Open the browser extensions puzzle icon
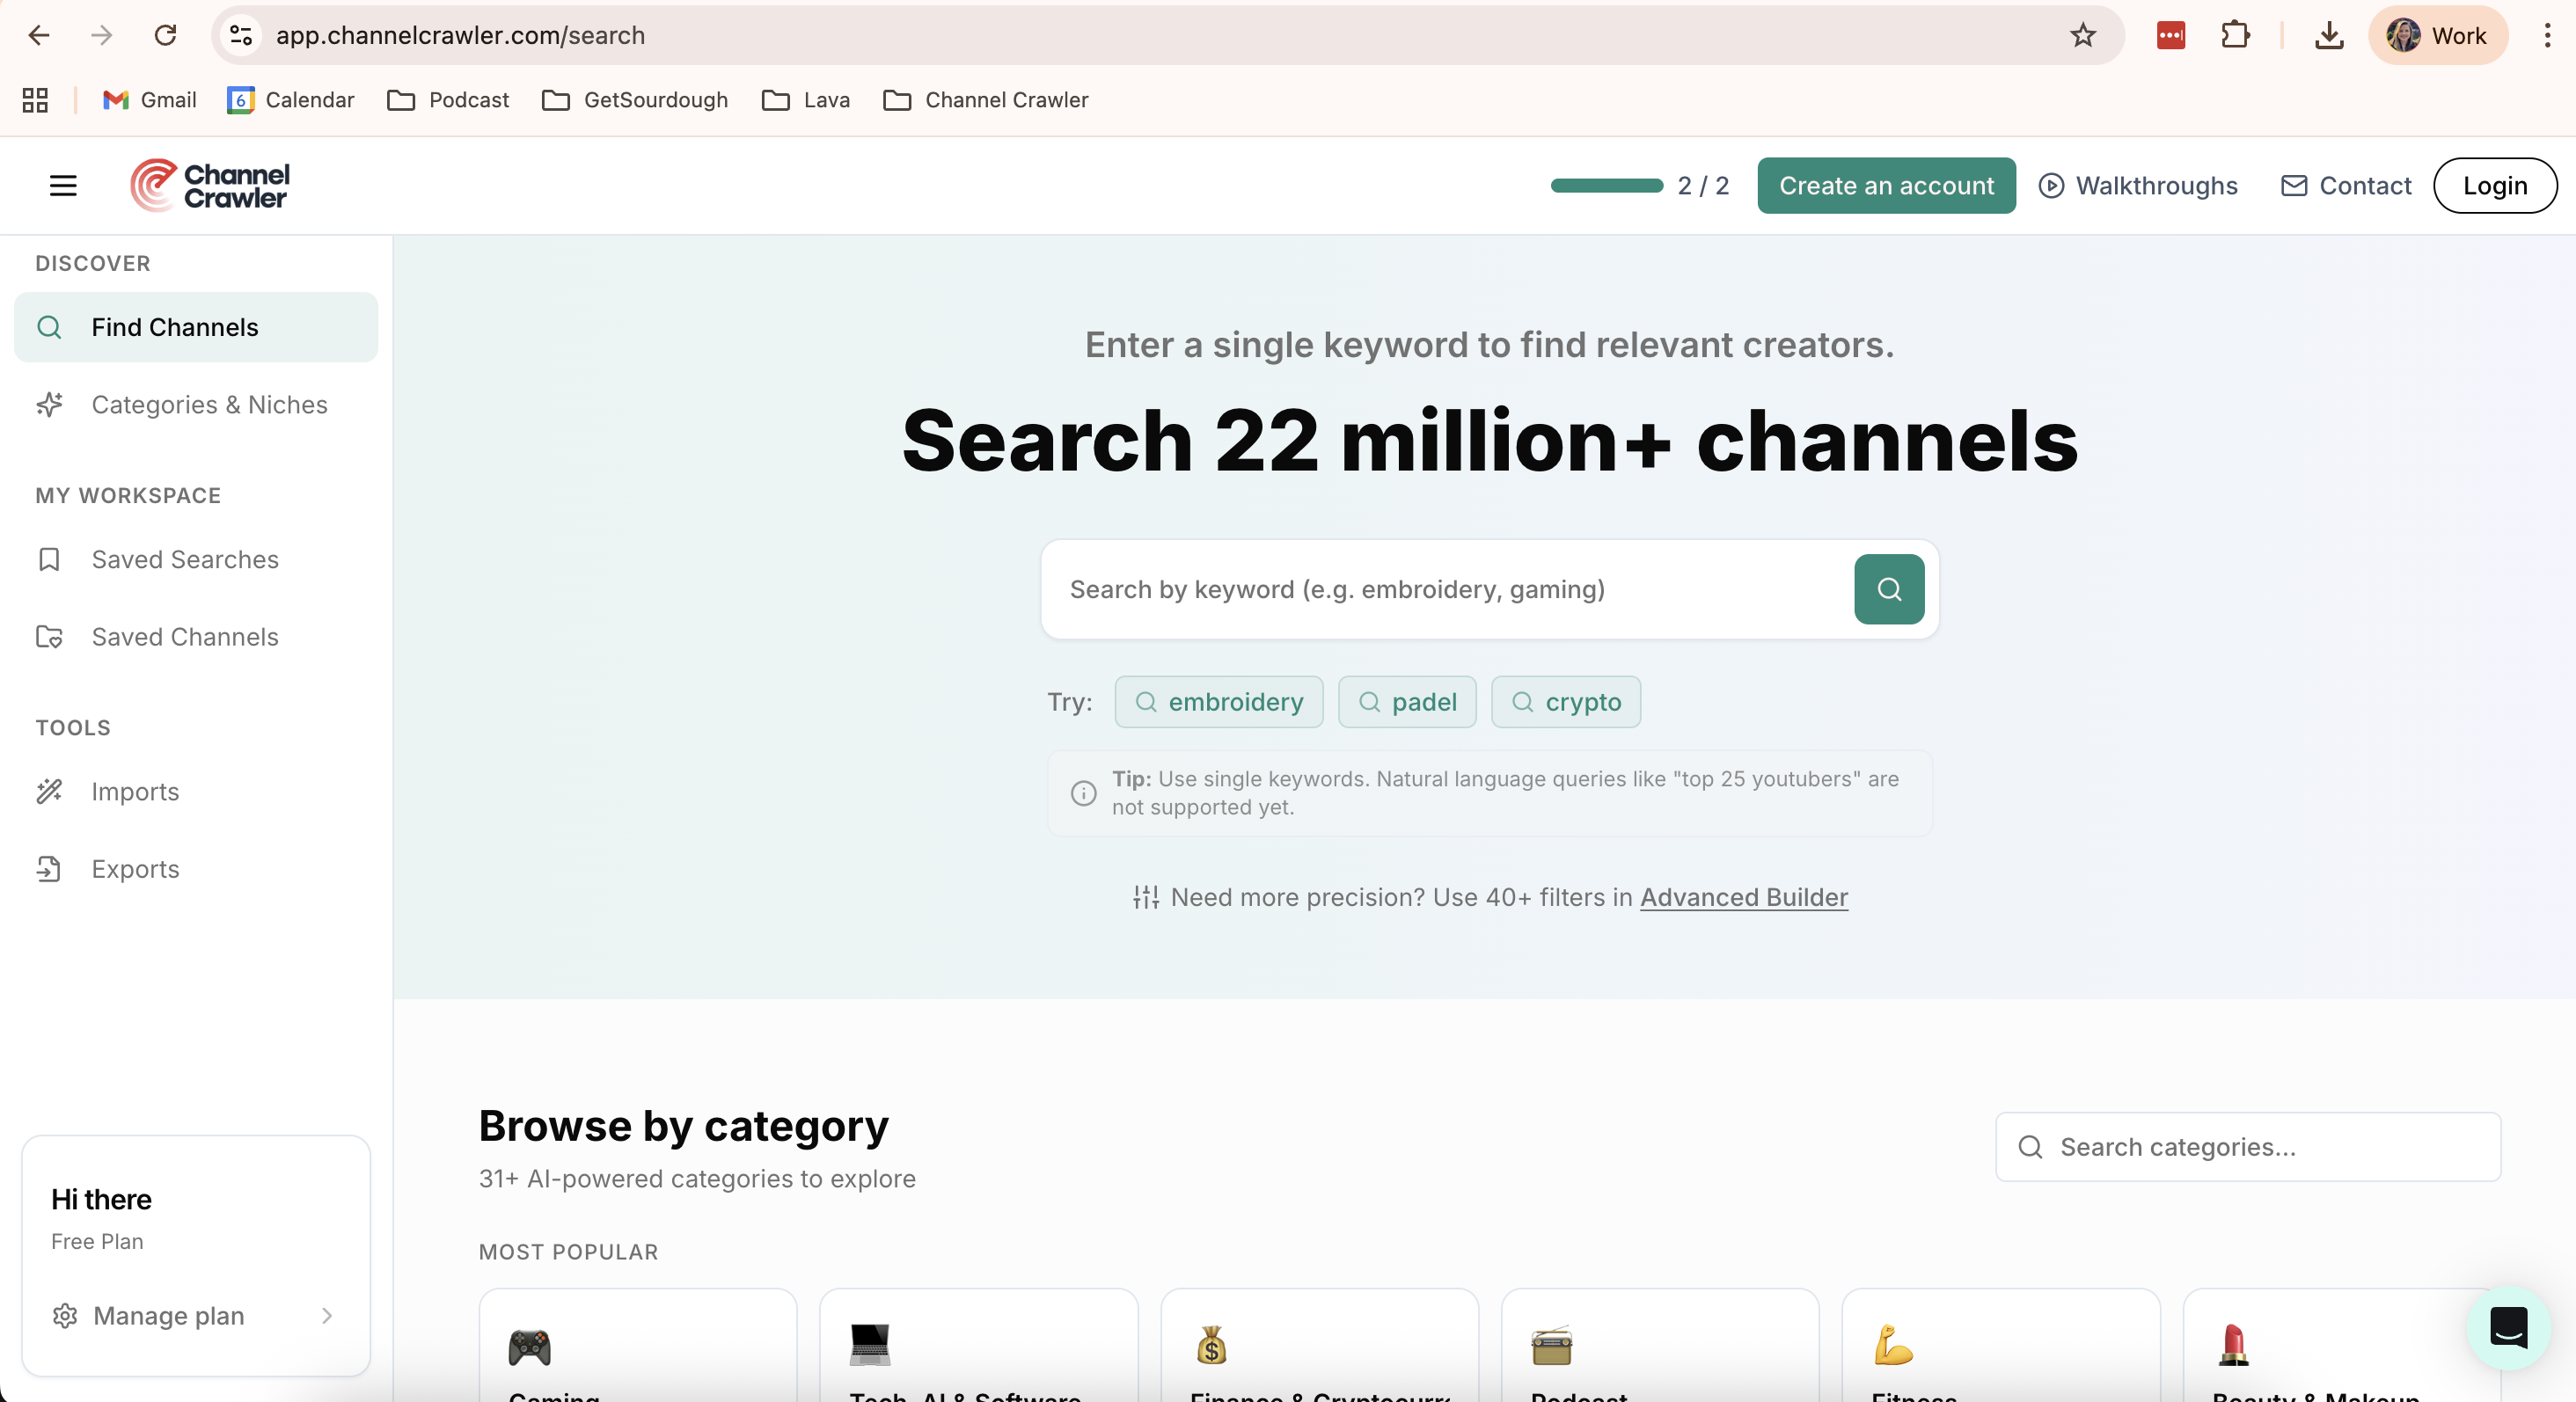Viewport: 2576px width, 1402px height. (2235, 36)
